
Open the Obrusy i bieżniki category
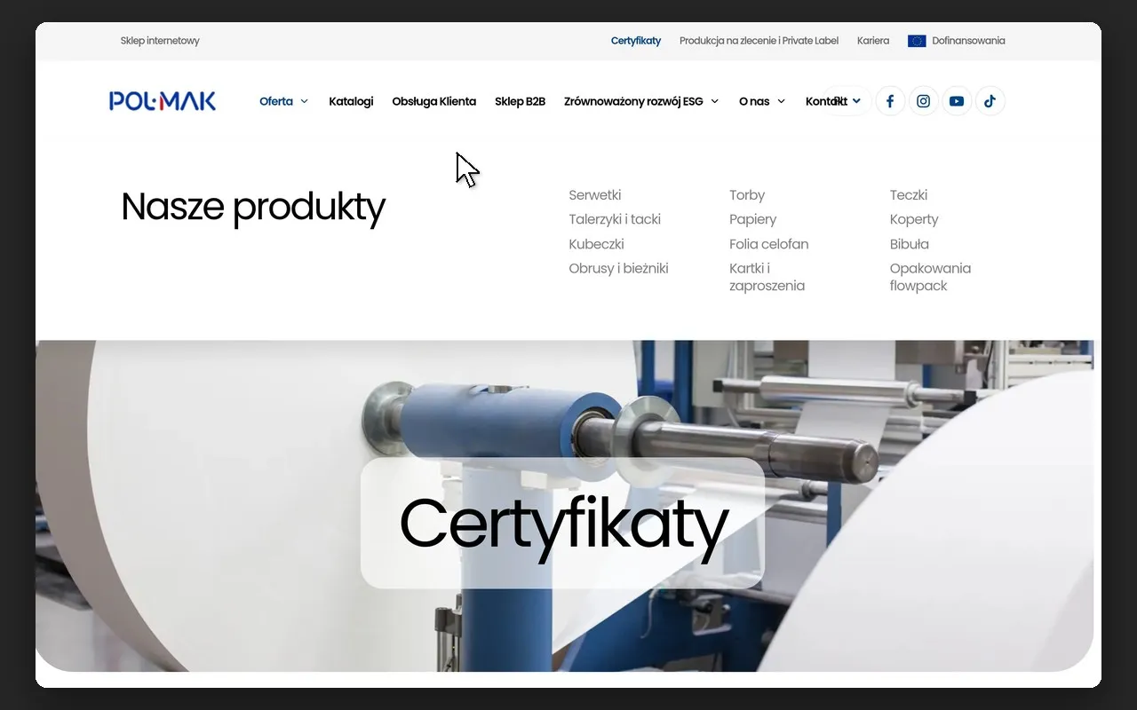618,268
